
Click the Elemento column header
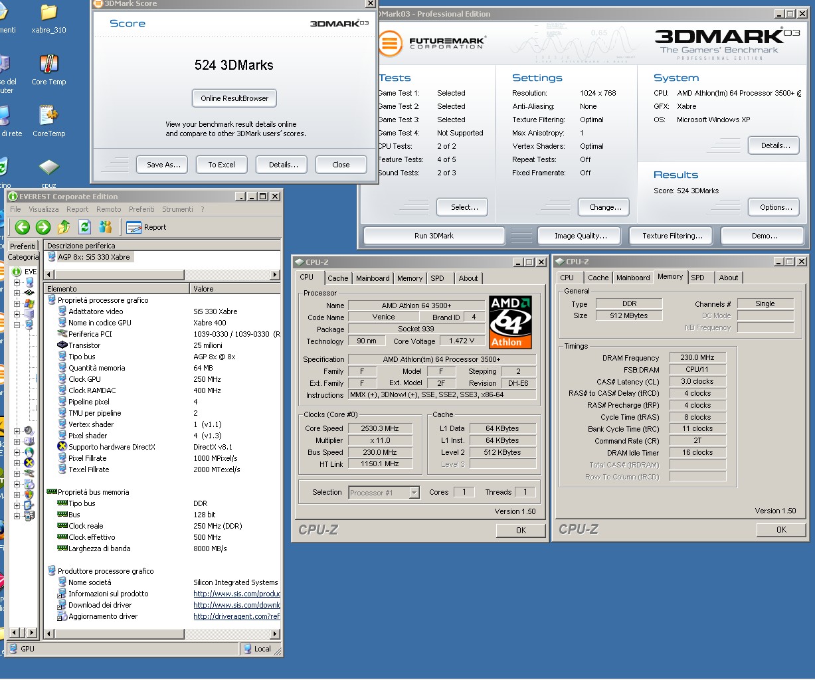click(116, 289)
